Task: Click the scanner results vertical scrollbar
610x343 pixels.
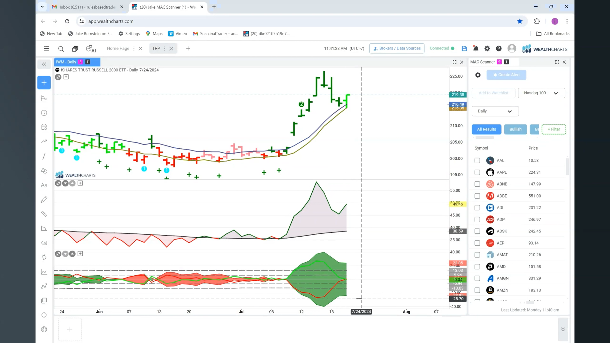Action: (x=567, y=167)
